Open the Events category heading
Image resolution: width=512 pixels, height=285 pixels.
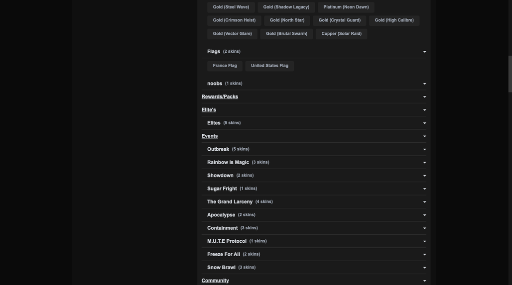(x=210, y=136)
